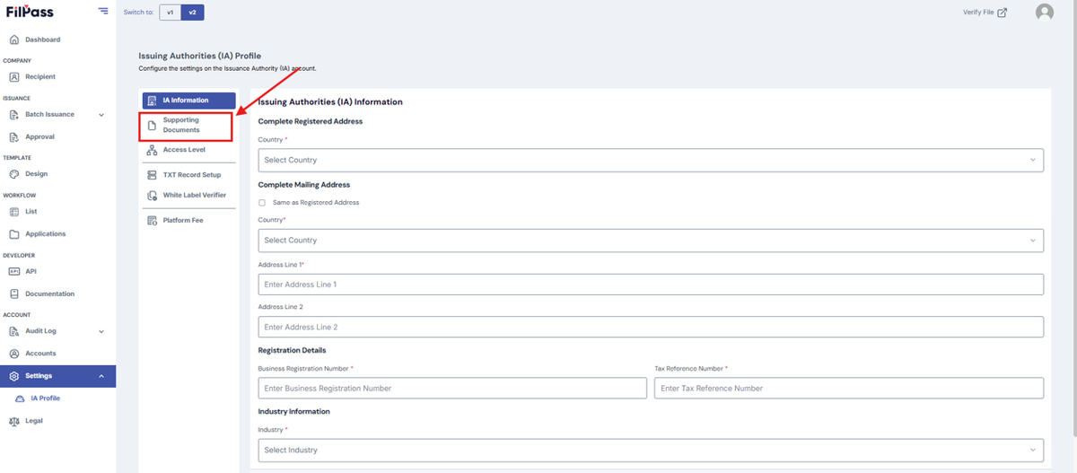Click the IA Information building icon
This screenshot has width=1077, height=473.
tap(152, 101)
